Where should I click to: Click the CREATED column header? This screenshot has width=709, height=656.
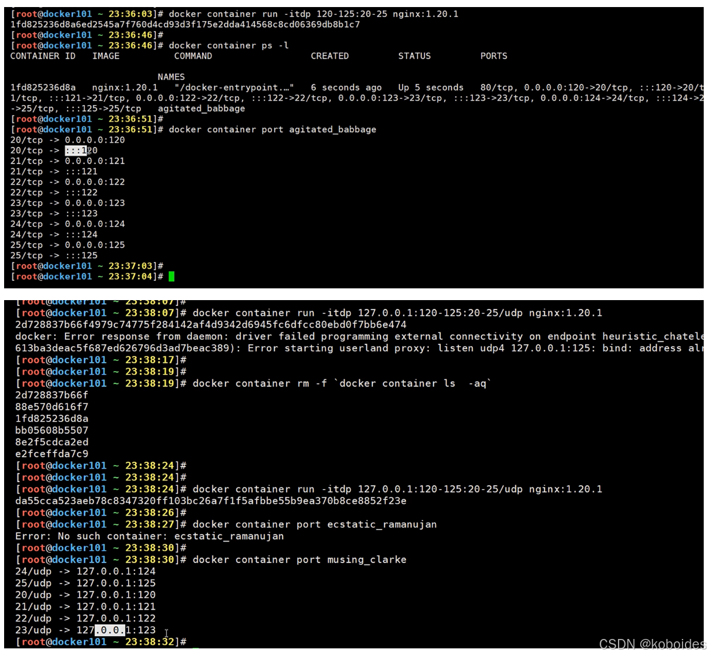tap(330, 56)
